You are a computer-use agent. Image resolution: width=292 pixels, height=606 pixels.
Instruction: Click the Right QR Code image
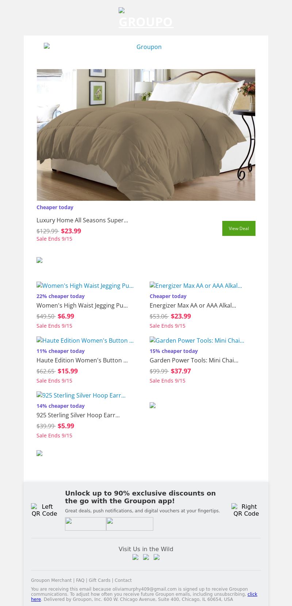click(246, 510)
